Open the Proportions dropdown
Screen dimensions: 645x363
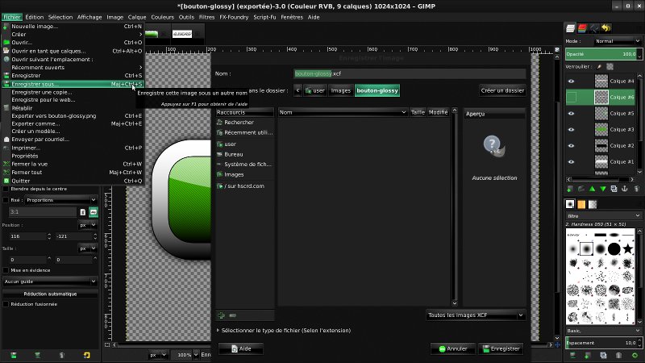(61, 200)
